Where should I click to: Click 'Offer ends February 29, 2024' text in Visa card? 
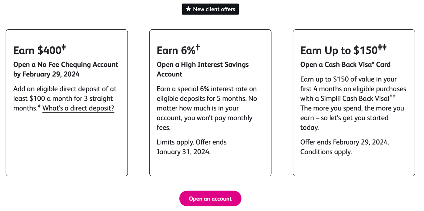345,142
